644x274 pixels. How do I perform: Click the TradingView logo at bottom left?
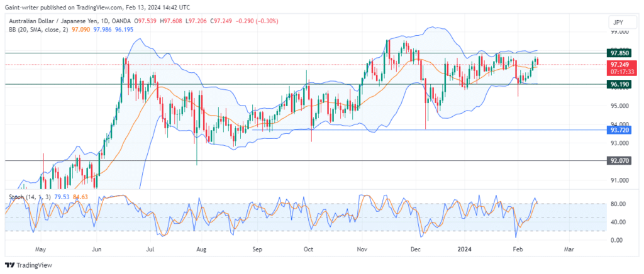[29, 265]
